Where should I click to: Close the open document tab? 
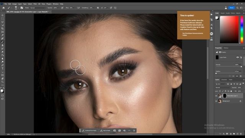(50, 12)
